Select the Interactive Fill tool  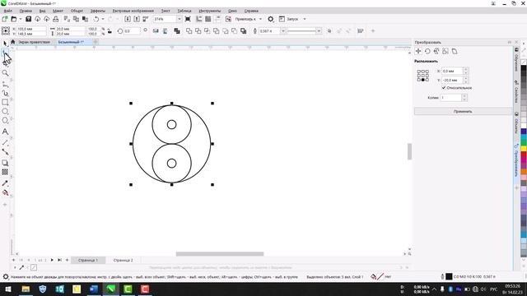click(5, 192)
